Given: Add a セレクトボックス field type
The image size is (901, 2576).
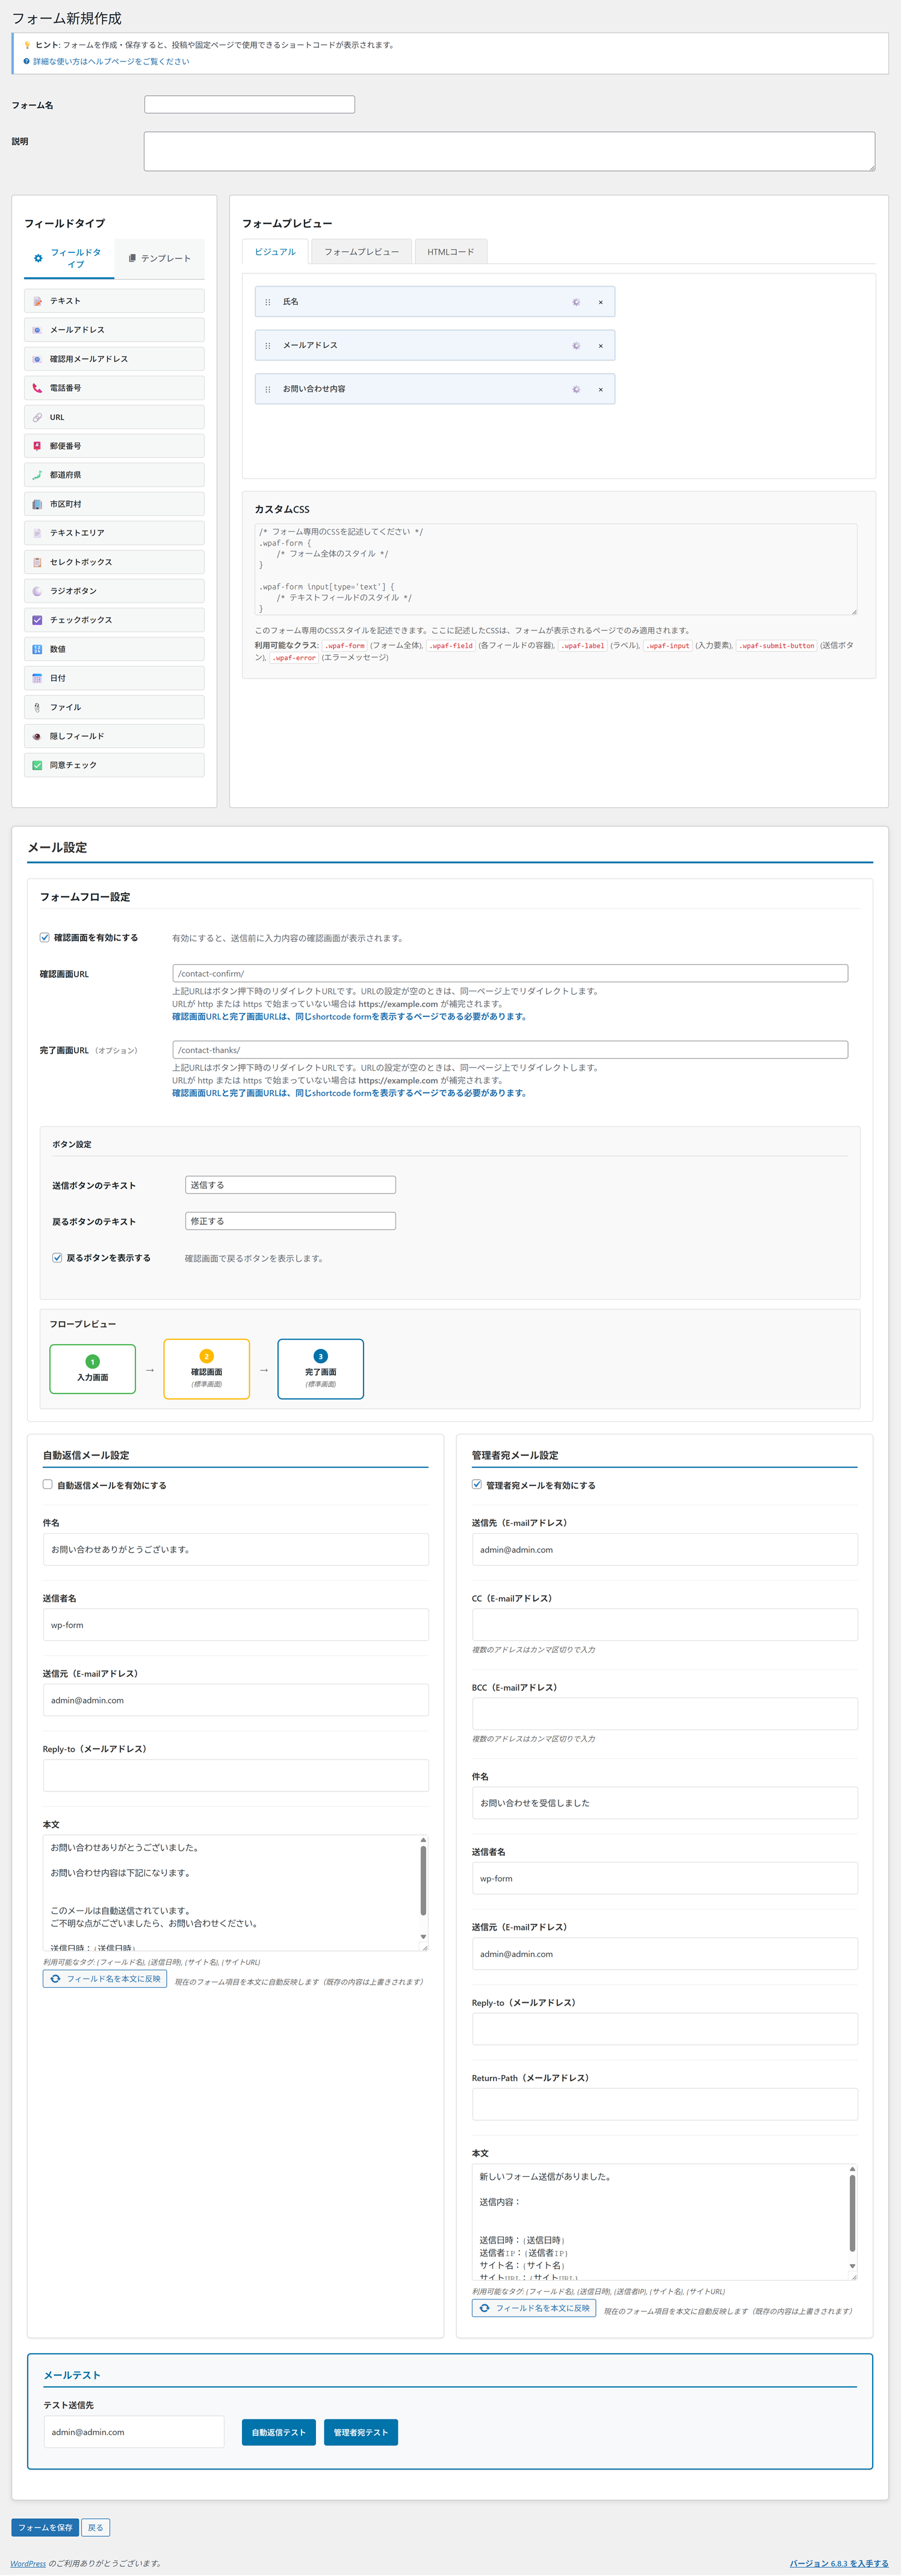Looking at the screenshot, I should click(114, 562).
